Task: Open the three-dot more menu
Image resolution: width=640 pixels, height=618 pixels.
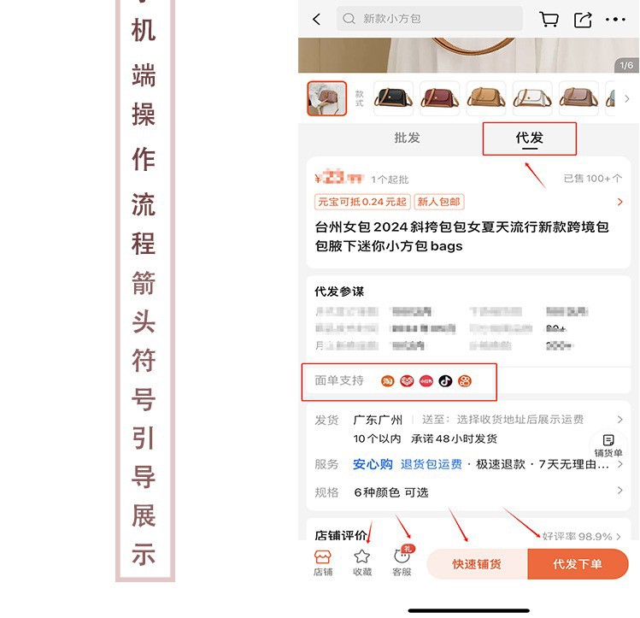Action: [x=615, y=19]
